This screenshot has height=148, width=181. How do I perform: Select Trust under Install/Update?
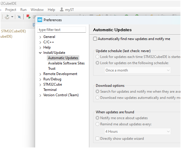point(52,69)
